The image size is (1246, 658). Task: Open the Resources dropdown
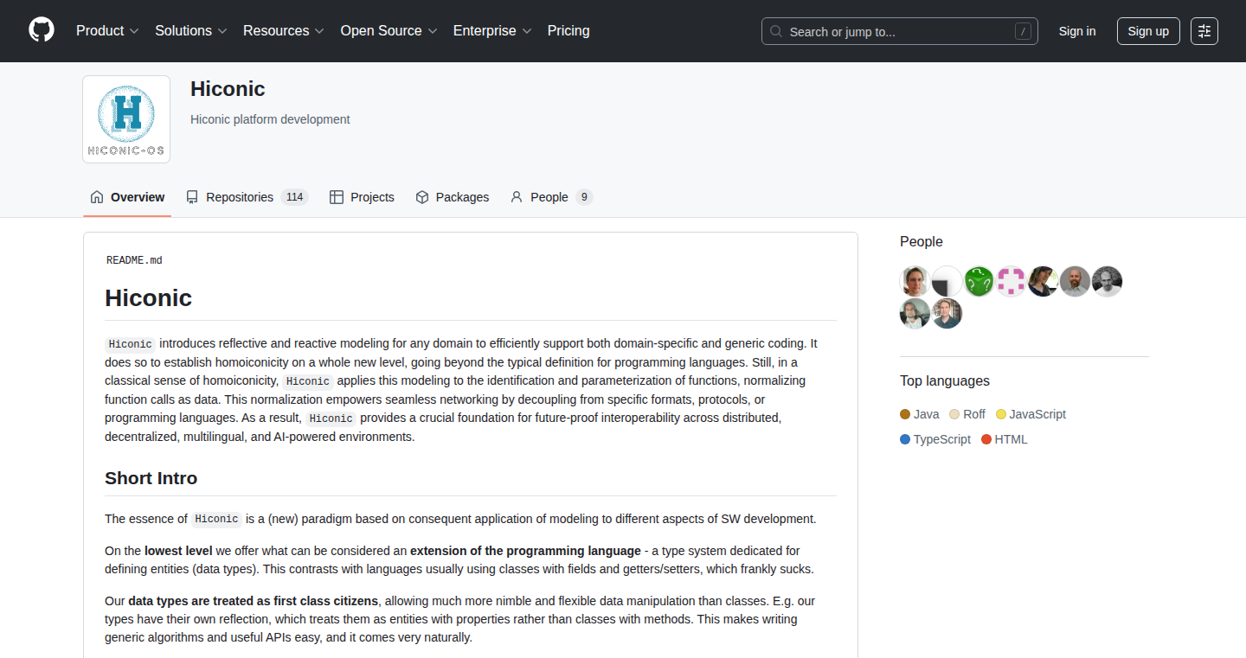284,31
